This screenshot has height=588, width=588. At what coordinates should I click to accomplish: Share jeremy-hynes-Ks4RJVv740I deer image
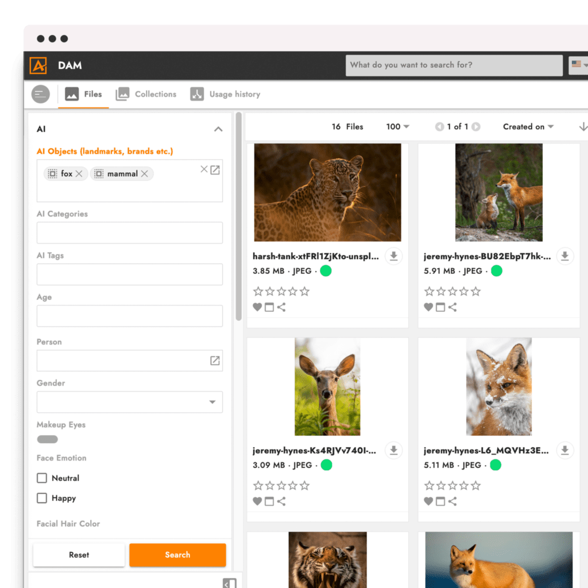[281, 501]
